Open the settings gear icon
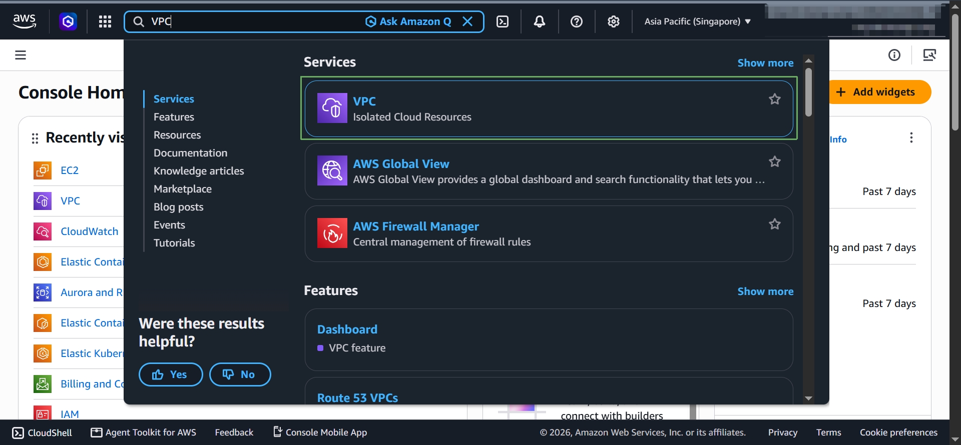 (x=614, y=21)
